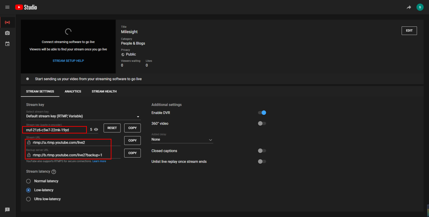Viewport: 429px width, 217px height.
Task: Click the Learn more link about RTMPS
Action: click(x=99, y=161)
